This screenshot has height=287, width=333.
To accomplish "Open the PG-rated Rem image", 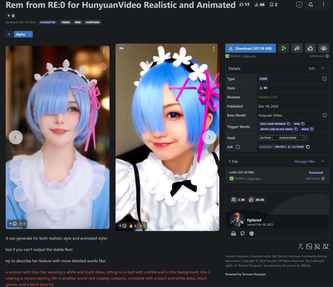I will (x=167, y=137).
